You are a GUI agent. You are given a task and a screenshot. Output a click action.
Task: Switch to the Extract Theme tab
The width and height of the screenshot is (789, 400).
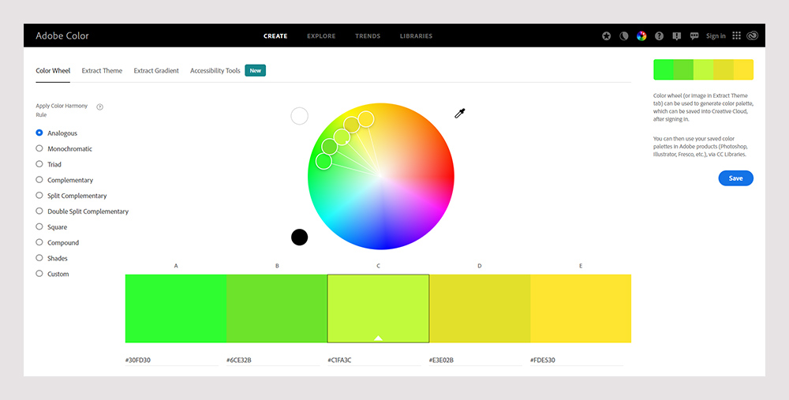click(x=102, y=71)
